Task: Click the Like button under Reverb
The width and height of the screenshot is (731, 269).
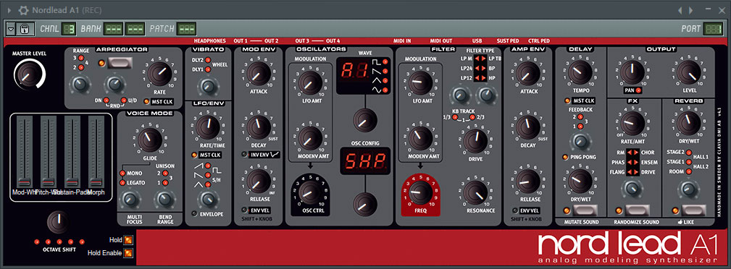Action: pos(694,210)
